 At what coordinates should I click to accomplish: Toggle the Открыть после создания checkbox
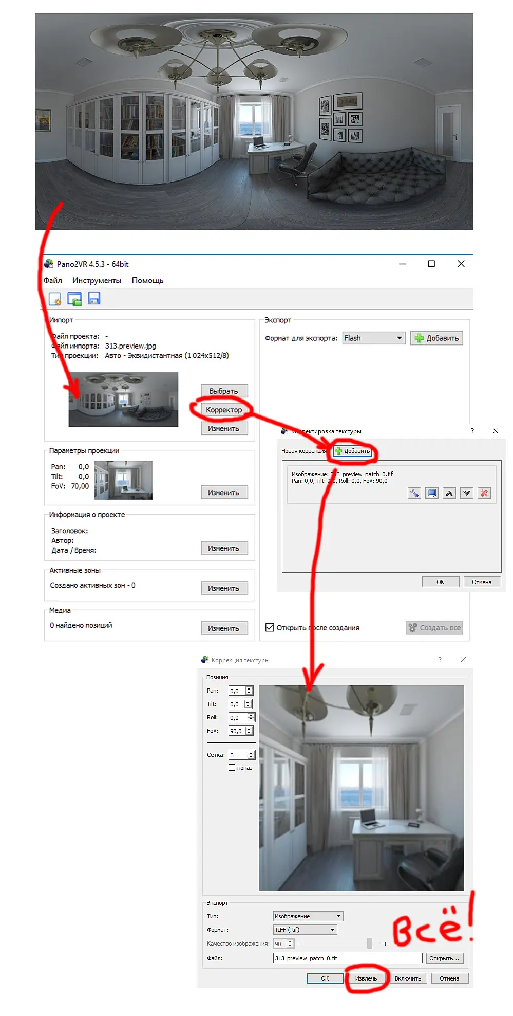pyautogui.click(x=270, y=627)
